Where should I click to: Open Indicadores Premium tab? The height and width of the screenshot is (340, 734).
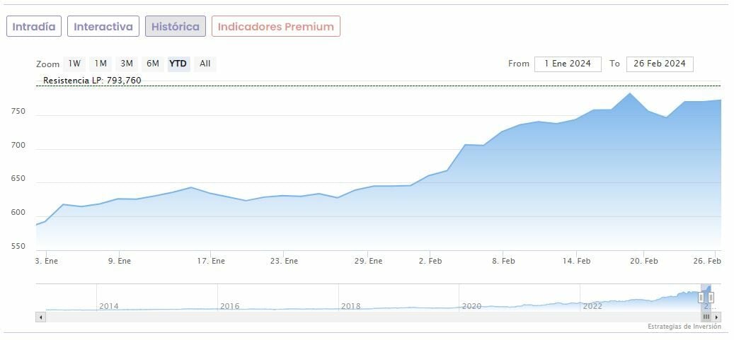tap(275, 27)
